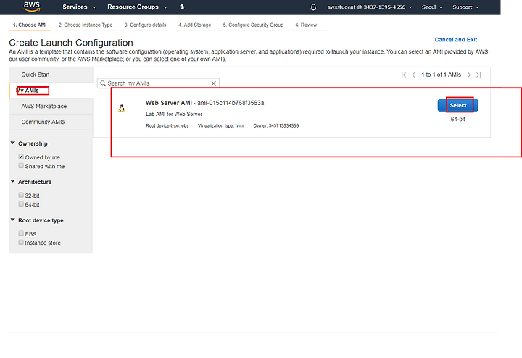Screen dimensions: 522x358
Task: Open the Resource Groups dropdown
Action: (137, 7)
